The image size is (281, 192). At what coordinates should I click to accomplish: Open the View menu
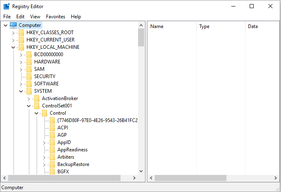coord(35,17)
